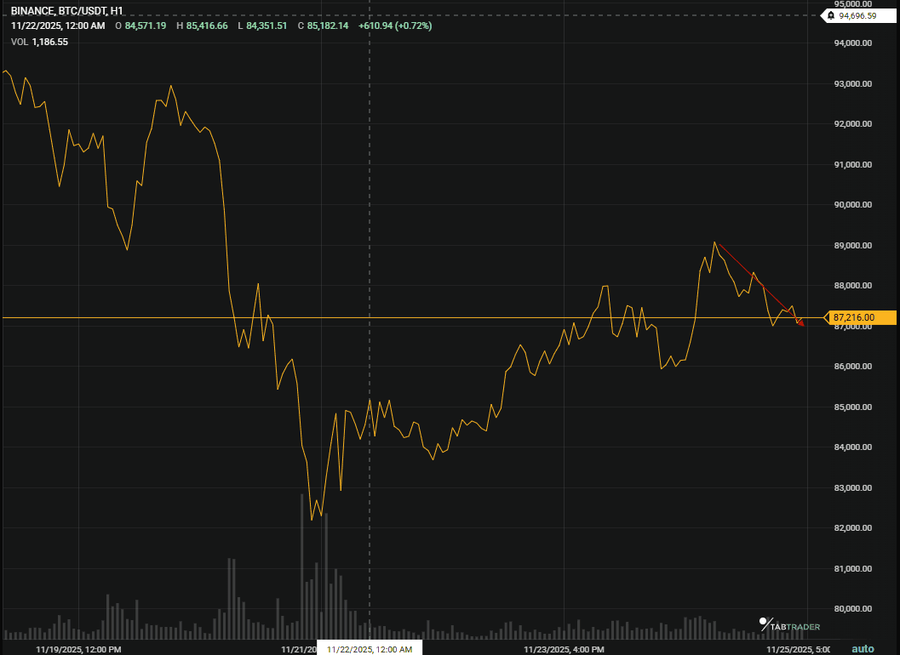Click the highlighted 11/22/2025, 12:00 AM date box
The width and height of the screenshot is (900, 655).
tap(369, 647)
